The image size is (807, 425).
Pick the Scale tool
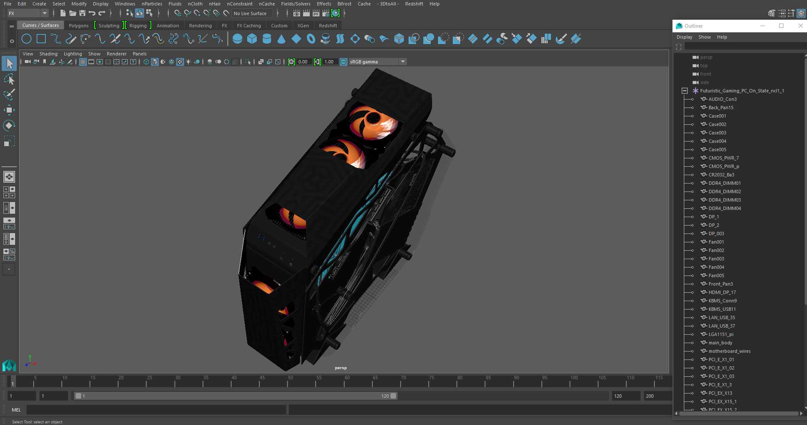click(9, 141)
